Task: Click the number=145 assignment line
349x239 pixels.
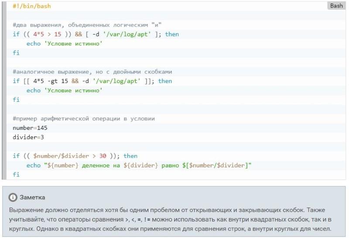Action: (x=30, y=128)
